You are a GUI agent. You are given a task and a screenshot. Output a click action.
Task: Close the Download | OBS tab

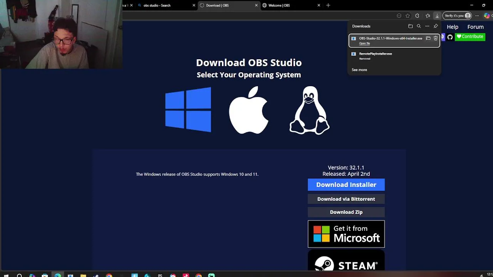click(256, 5)
